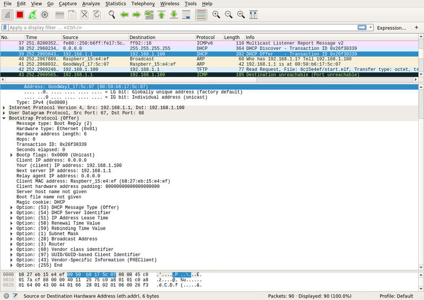This screenshot has width=424, height=300.
Task: Apply display filter arrow button
Action: coord(362,28)
